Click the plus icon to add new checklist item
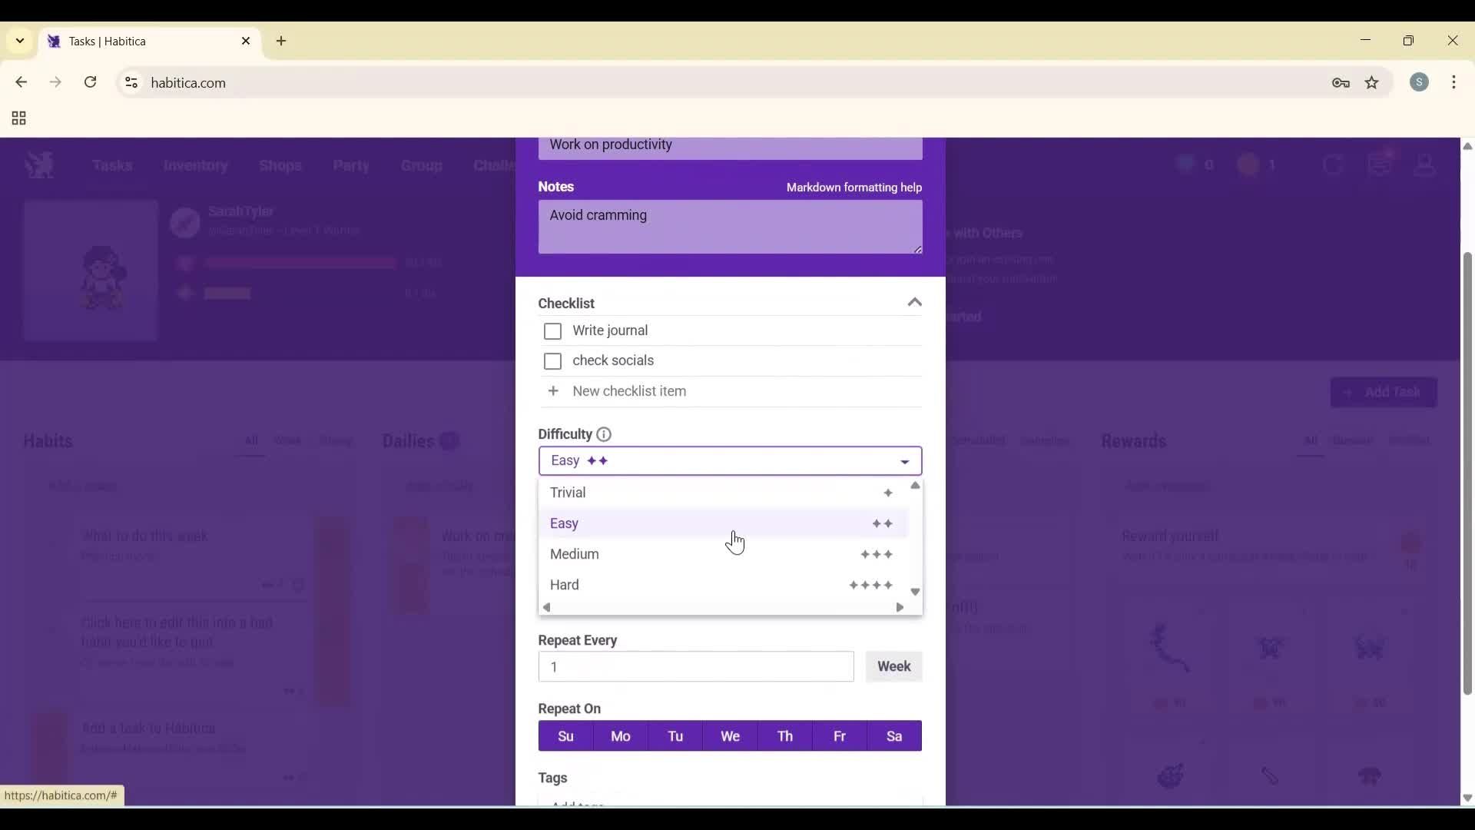This screenshot has height=830, width=1475. point(553,391)
